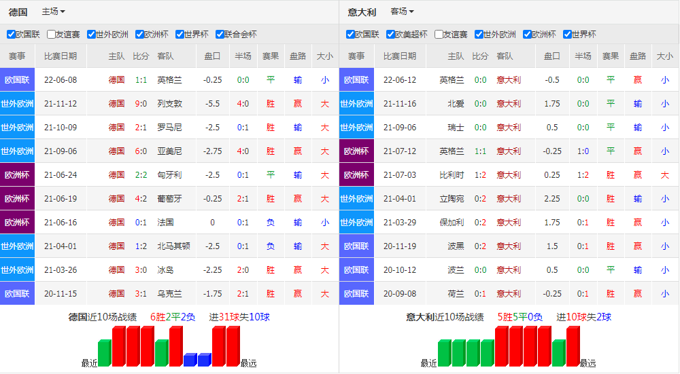Open opponent 北马其顿 team link
This screenshot has width=680, height=374.
pyautogui.click(x=174, y=246)
